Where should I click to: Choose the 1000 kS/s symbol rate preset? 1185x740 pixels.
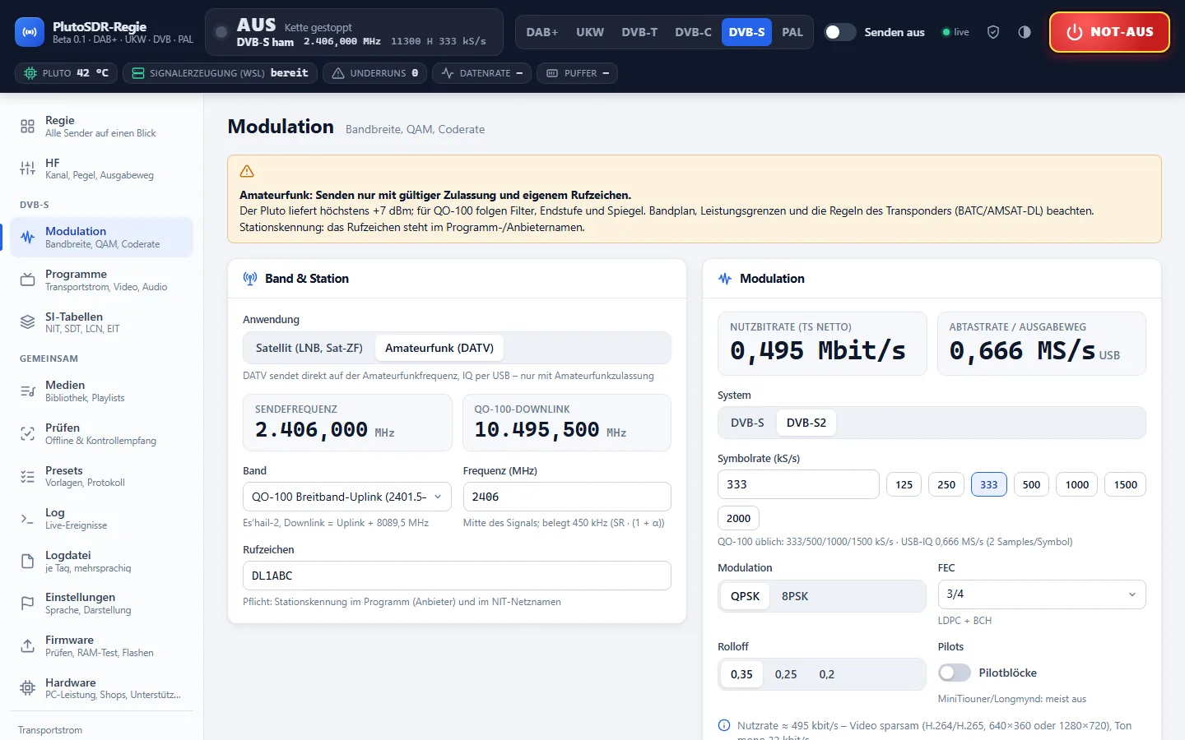pyautogui.click(x=1077, y=484)
